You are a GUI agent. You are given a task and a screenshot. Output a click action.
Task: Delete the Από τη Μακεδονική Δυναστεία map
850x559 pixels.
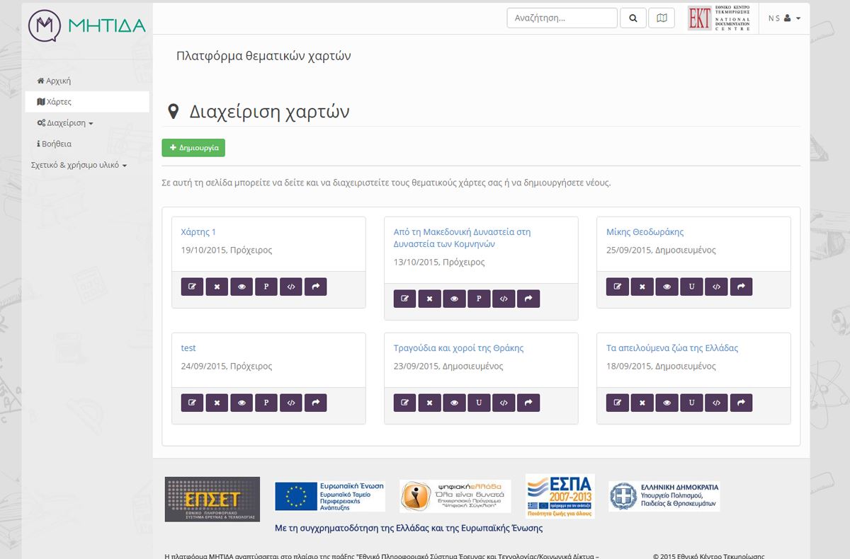click(429, 299)
